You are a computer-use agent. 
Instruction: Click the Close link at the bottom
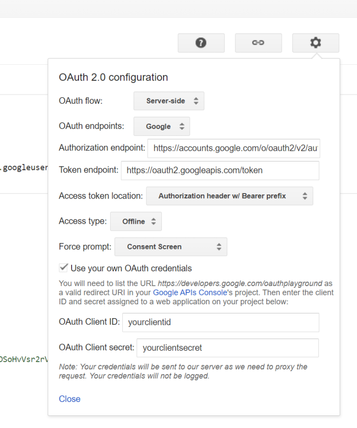(69, 399)
